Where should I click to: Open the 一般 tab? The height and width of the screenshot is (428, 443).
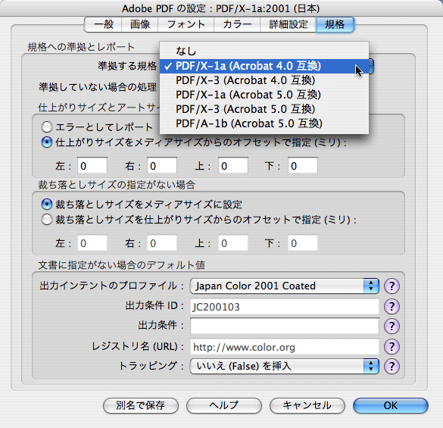point(104,24)
